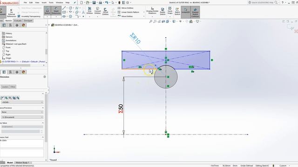
Task: Select the Circle sketch tool
Action: (x=70, y=8)
